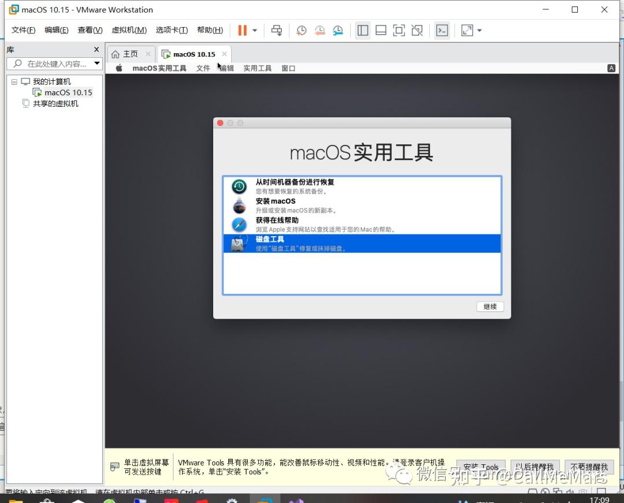Click the library search input field
The width and height of the screenshot is (624, 503).
click(x=54, y=64)
